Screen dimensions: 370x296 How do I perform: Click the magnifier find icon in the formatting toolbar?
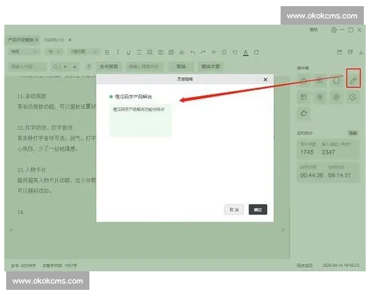[150, 52]
